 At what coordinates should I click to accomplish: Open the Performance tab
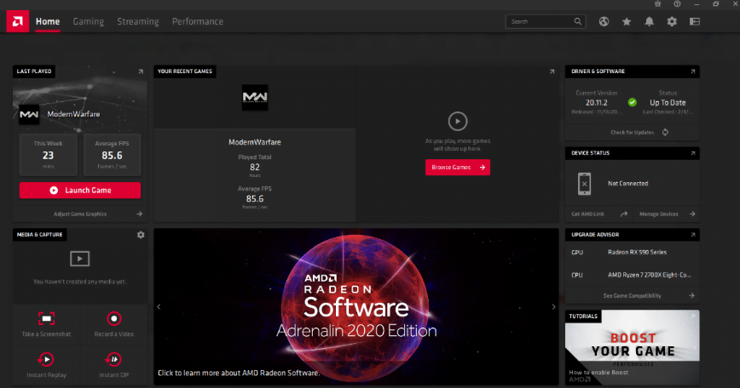tap(198, 21)
